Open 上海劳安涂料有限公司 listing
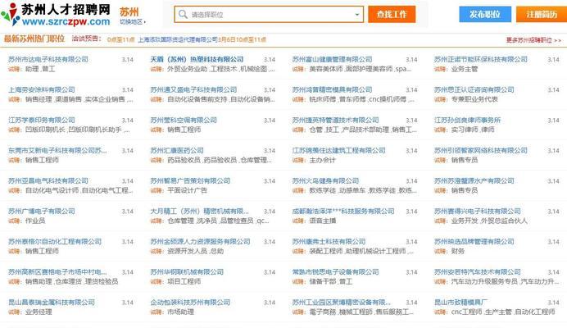This screenshot has width=567, height=328. 42,89
